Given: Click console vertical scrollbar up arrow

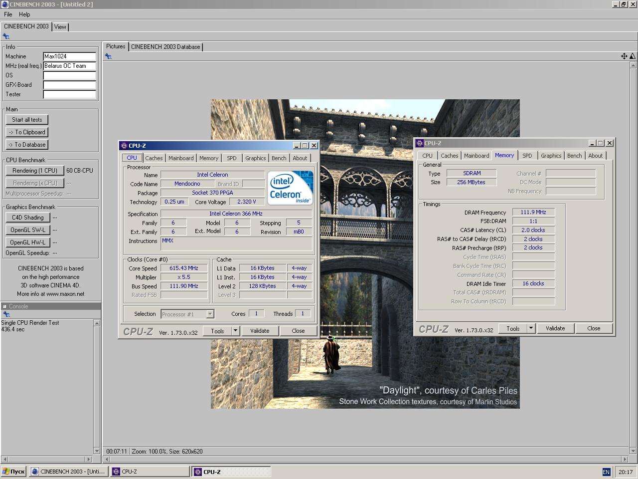Looking at the screenshot, I should [x=97, y=323].
